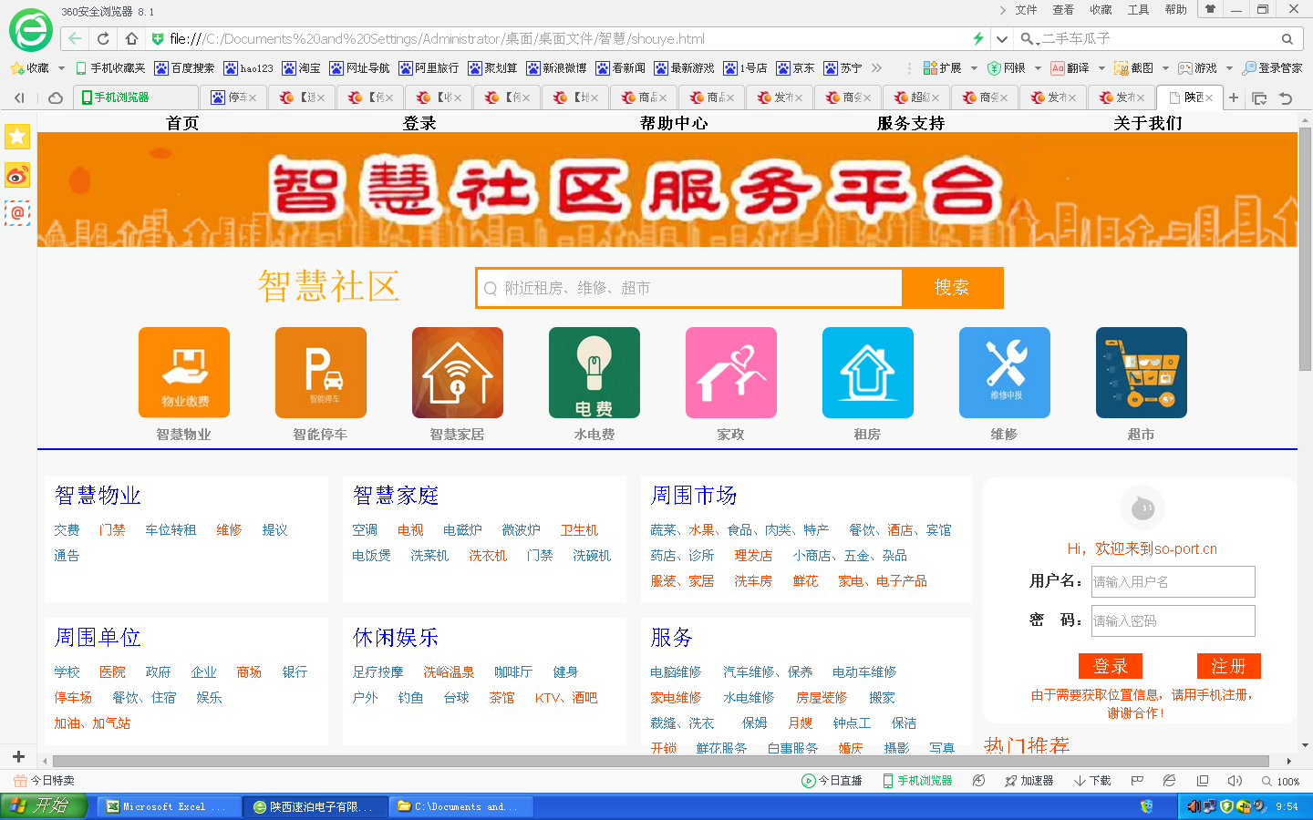The image size is (1313, 820).
Task: Show more bookmarks with double chevron
Action: pyautogui.click(x=877, y=68)
